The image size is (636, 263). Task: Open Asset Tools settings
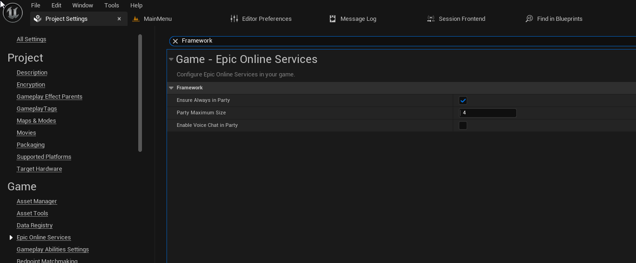point(32,213)
